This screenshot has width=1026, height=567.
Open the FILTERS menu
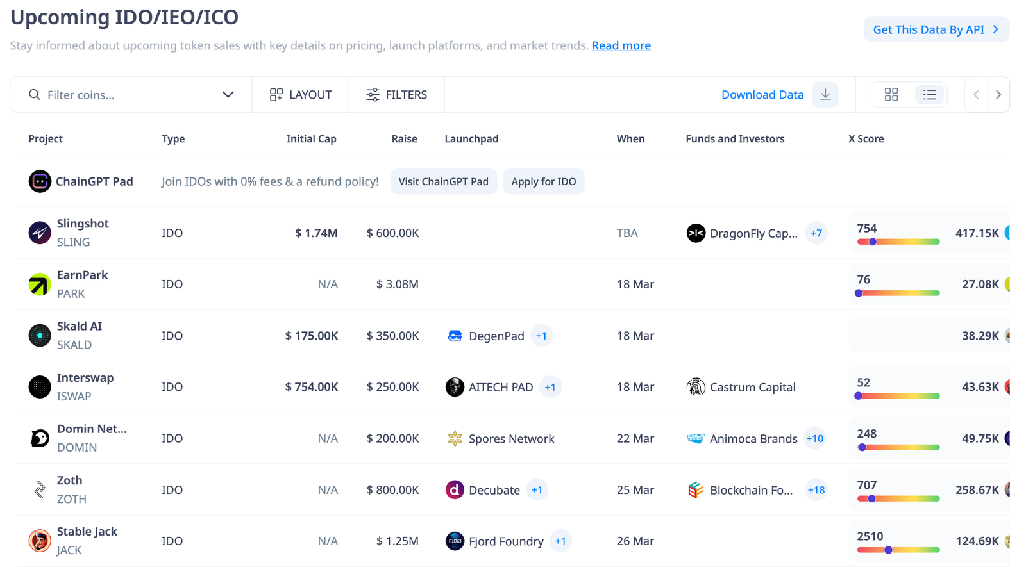(x=397, y=95)
